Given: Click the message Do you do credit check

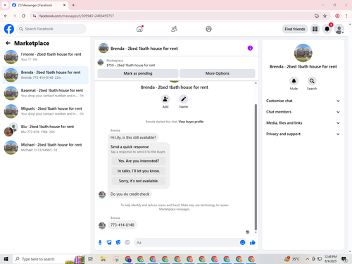Looking at the screenshot, I should (x=130, y=194).
